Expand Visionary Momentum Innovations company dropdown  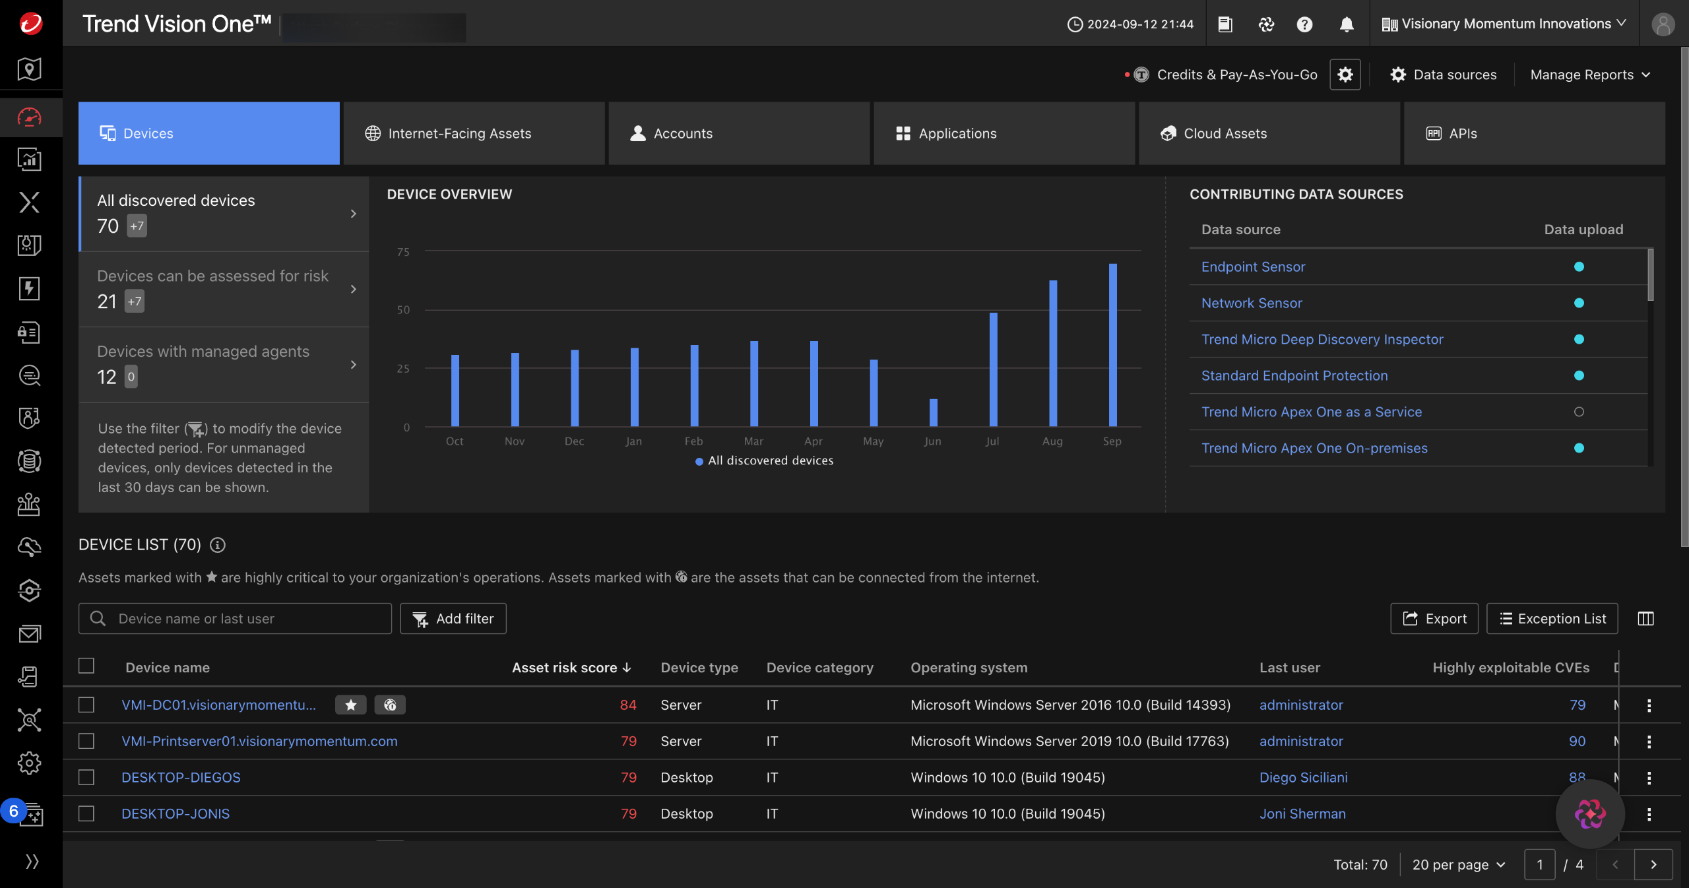(x=1504, y=24)
